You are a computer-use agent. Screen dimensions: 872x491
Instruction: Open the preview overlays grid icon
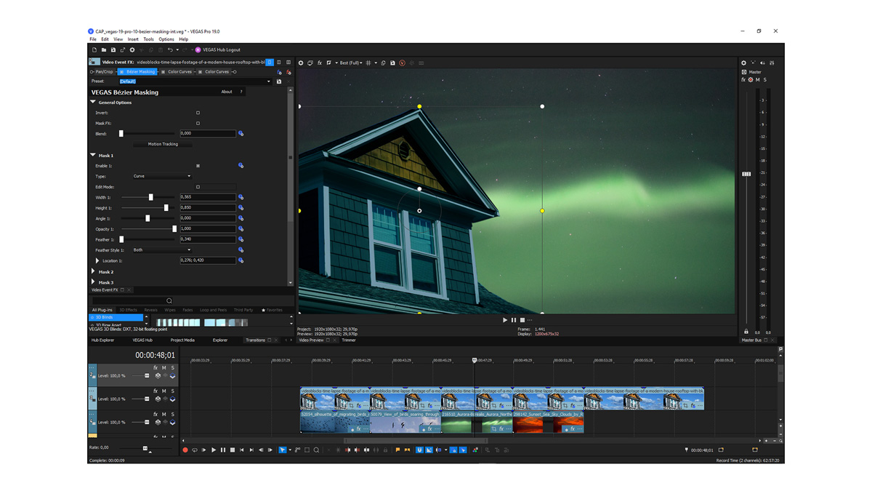[x=368, y=63]
